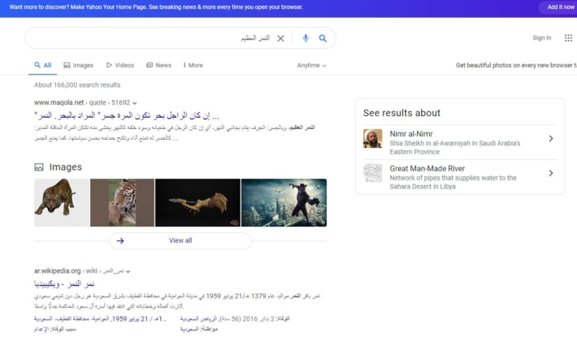
Task: Open the tiger photo thumbnail
Action: point(122,202)
